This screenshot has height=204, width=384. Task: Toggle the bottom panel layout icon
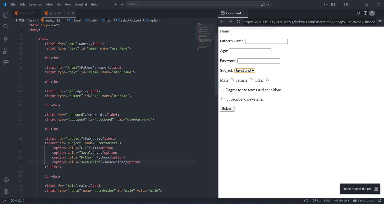click(339, 4)
